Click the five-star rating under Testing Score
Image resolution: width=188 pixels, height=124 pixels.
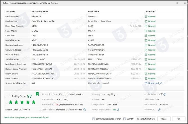(22, 102)
